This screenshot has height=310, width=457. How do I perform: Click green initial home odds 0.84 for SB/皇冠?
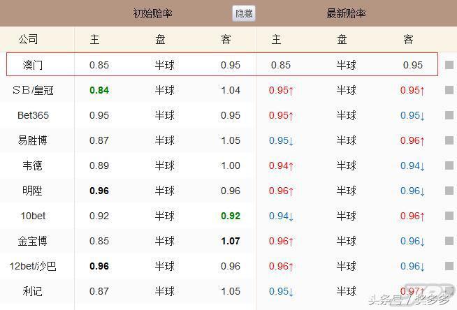99,90
